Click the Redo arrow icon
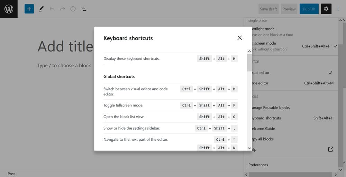The width and height of the screenshot is (346, 177). pyautogui.click(x=62, y=9)
